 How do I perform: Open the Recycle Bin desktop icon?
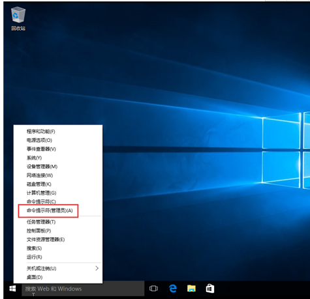point(18,19)
